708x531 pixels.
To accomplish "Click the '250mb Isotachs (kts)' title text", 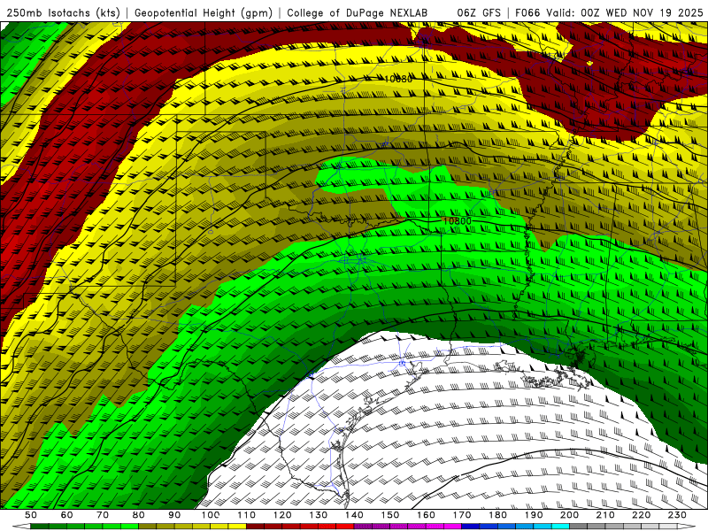I will (64, 13).
